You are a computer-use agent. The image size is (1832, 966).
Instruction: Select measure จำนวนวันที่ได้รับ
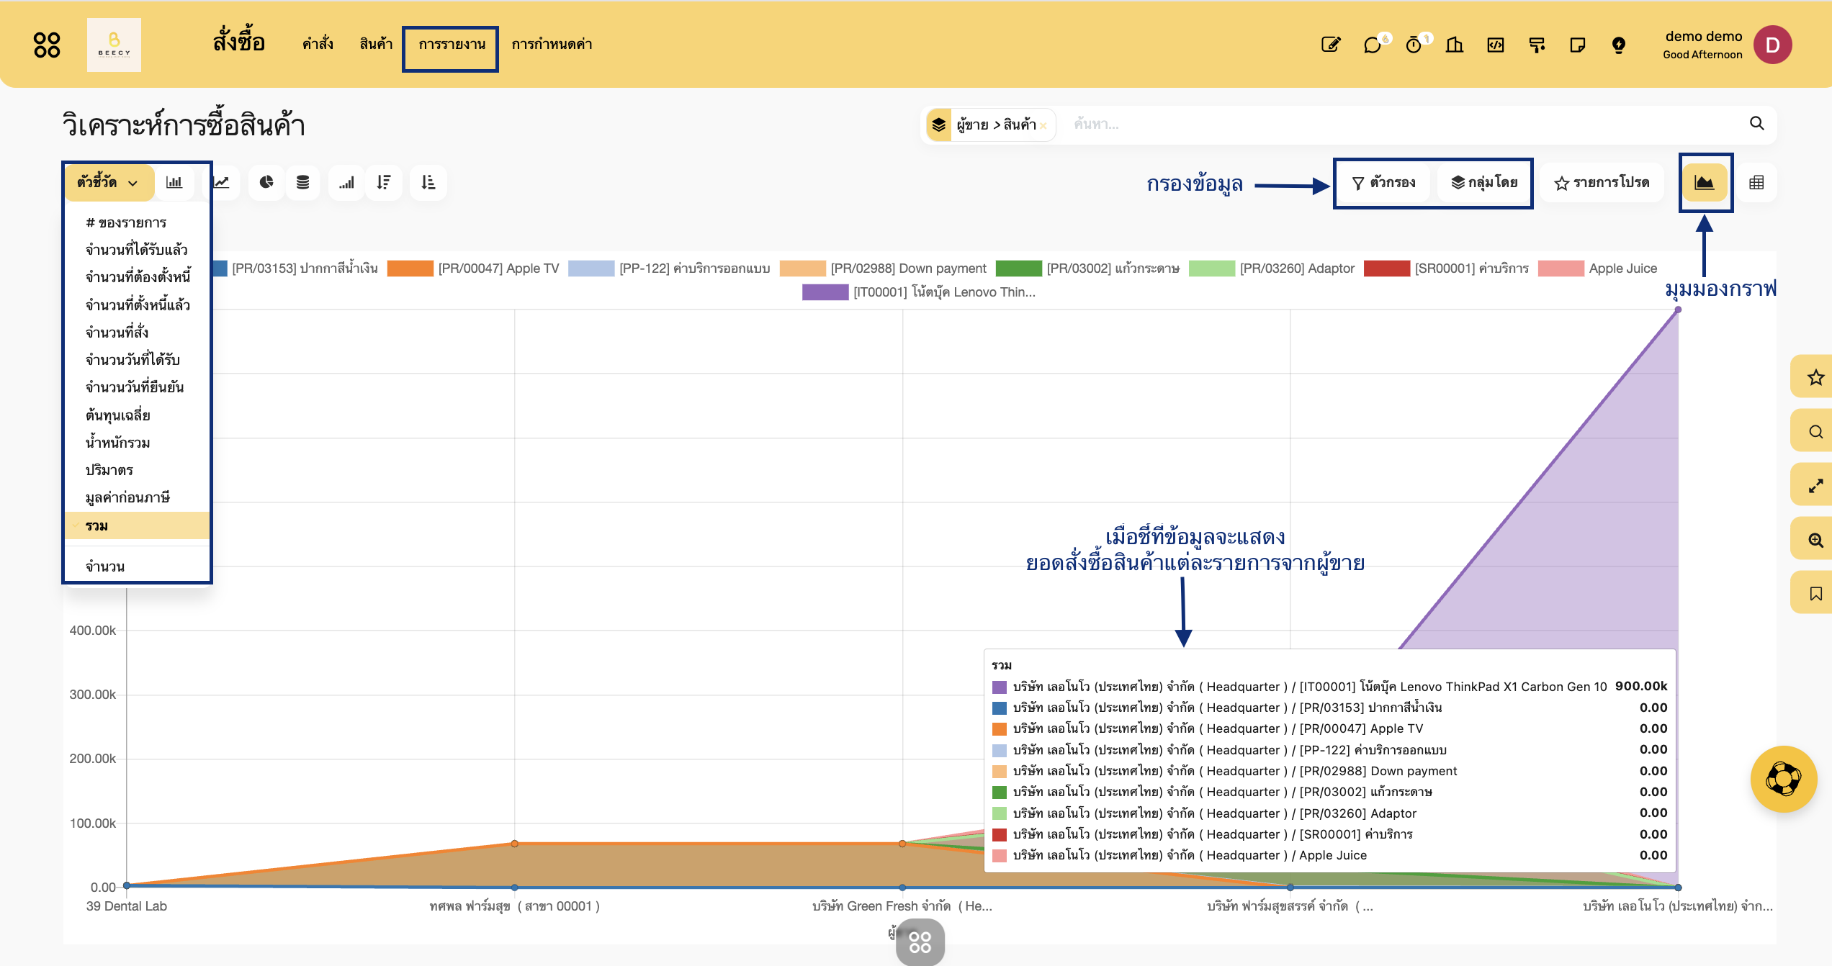coord(137,360)
